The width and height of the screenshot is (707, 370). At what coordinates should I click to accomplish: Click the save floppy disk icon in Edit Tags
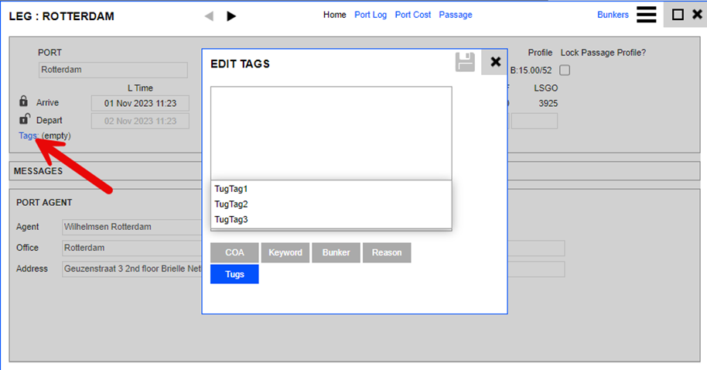pyautogui.click(x=465, y=63)
